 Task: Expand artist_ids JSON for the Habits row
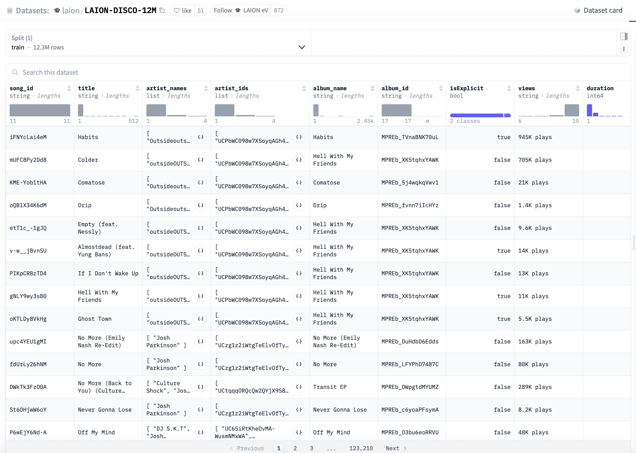[x=299, y=137]
